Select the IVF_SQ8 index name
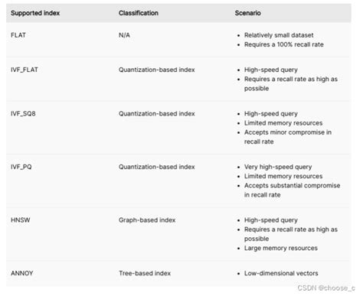This screenshot has height=296, width=363. (x=23, y=114)
